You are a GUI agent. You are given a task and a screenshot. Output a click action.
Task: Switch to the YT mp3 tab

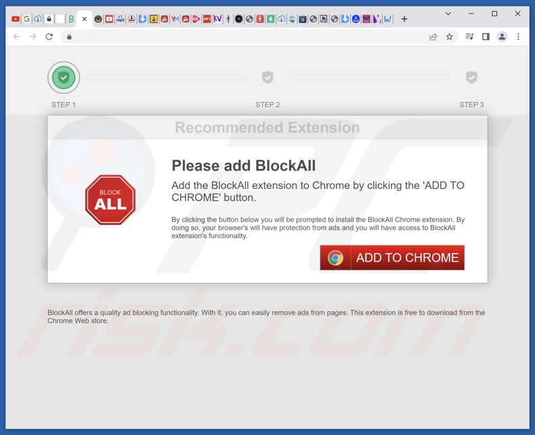click(x=120, y=19)
